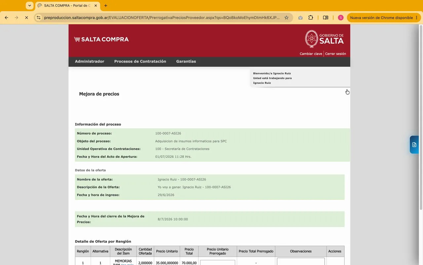The height and width of the screenshot is (265, 423).
Task: Click the Cantidad Ofertada column header
Action: (x=145, y=251)
